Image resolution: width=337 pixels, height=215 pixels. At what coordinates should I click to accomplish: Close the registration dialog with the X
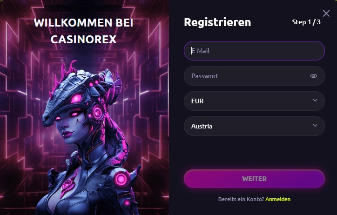326,13
